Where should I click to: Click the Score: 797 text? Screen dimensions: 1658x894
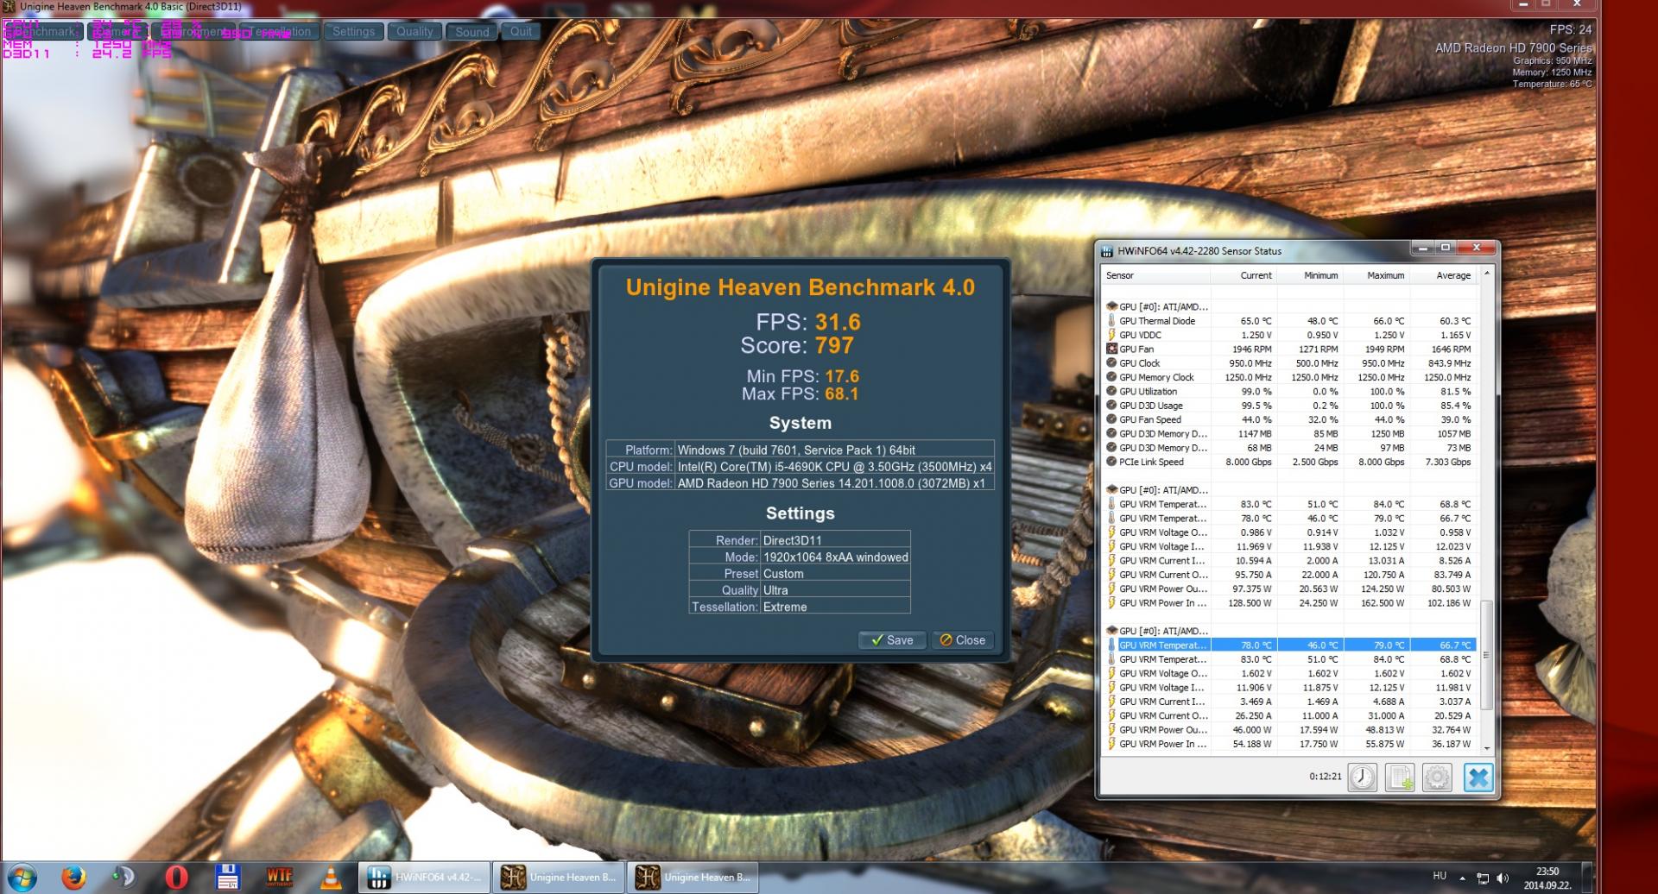(797, 345)
